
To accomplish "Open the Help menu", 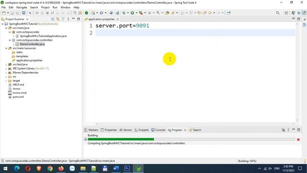I will [76, 8].
